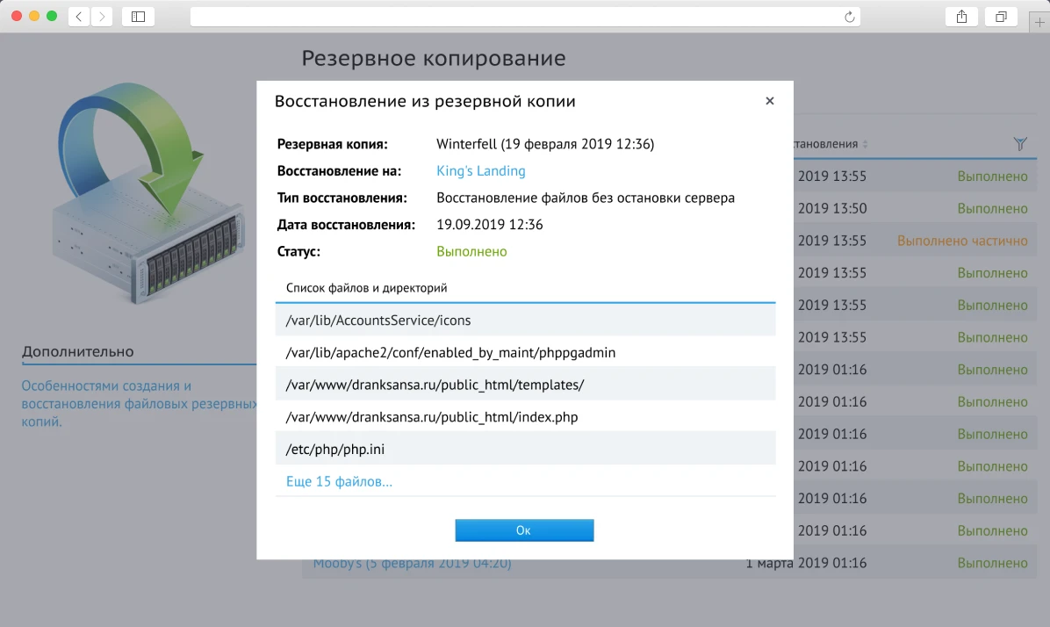Follow the King's Landing server link
The height and width of the screenshot is (627, 1050).
(481, 170)
